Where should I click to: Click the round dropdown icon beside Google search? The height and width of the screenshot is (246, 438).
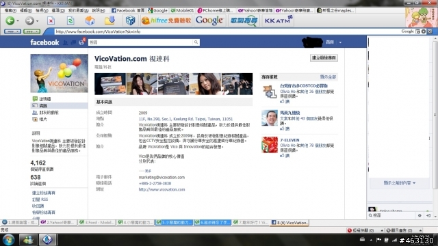point(424,31)
